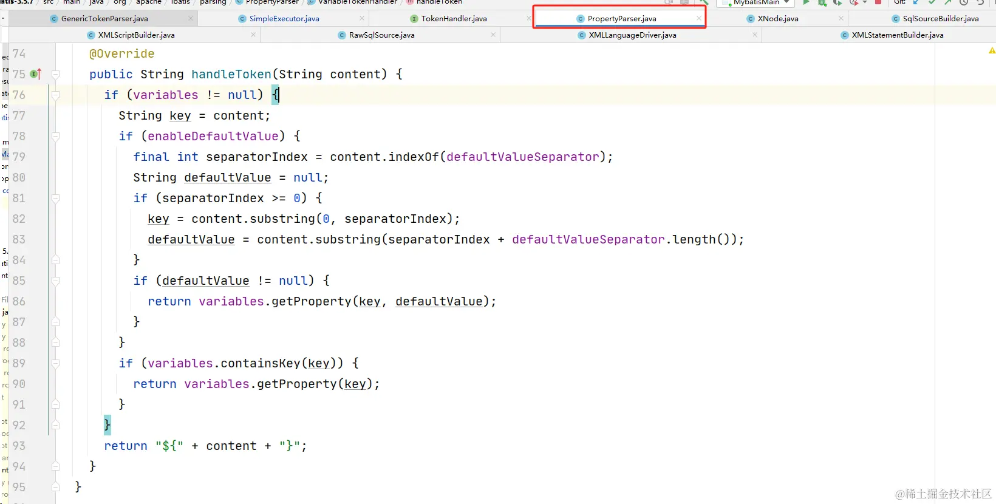Open the XMLLanguageDriver.java tab

pyautogui.click(x=632, y=35)
